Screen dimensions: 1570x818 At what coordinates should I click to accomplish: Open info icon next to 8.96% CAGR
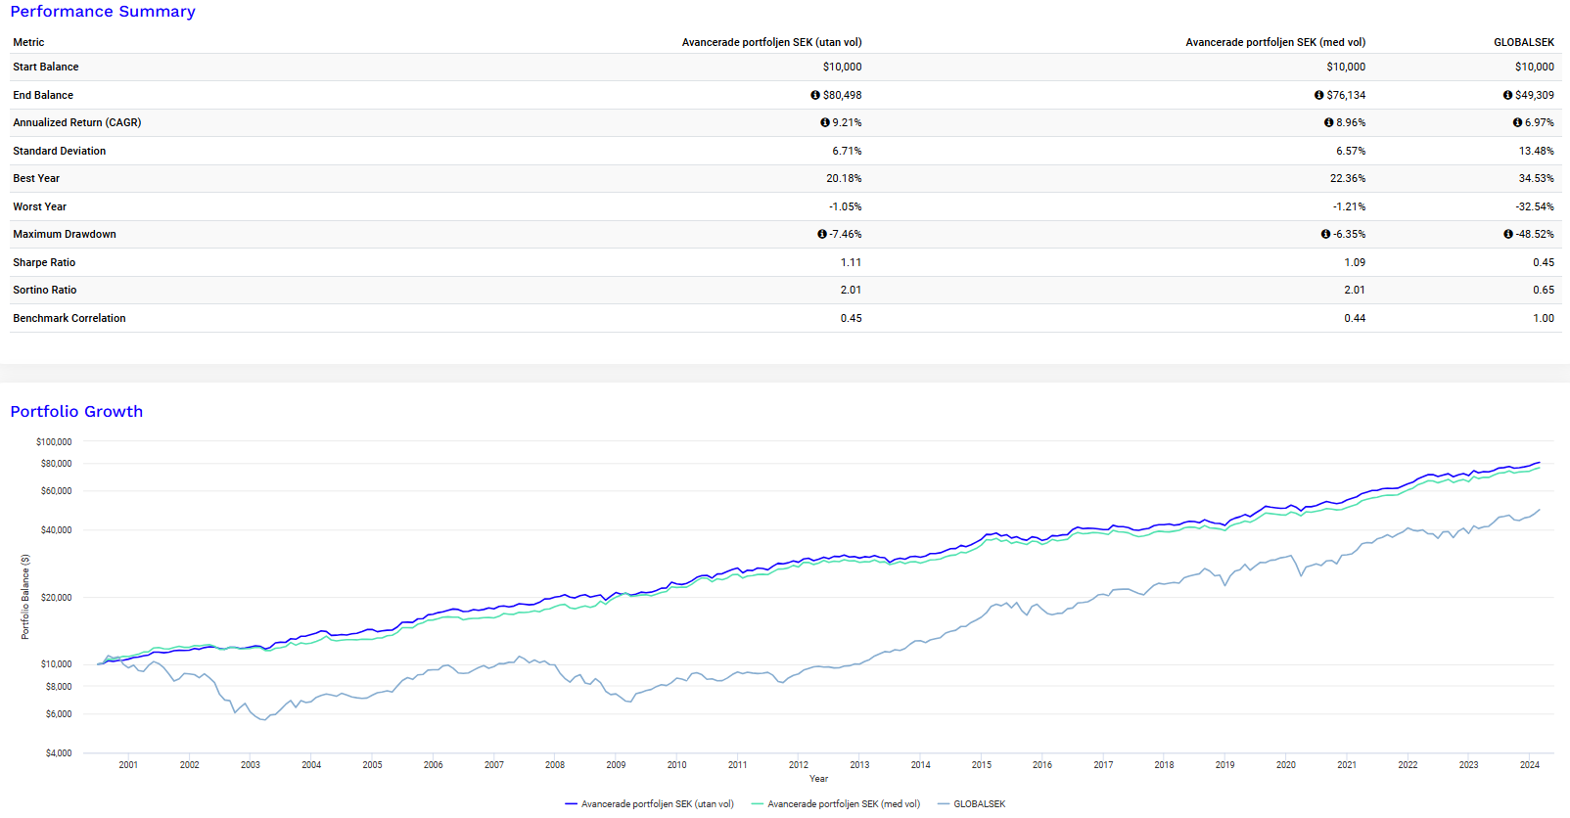1328,122
